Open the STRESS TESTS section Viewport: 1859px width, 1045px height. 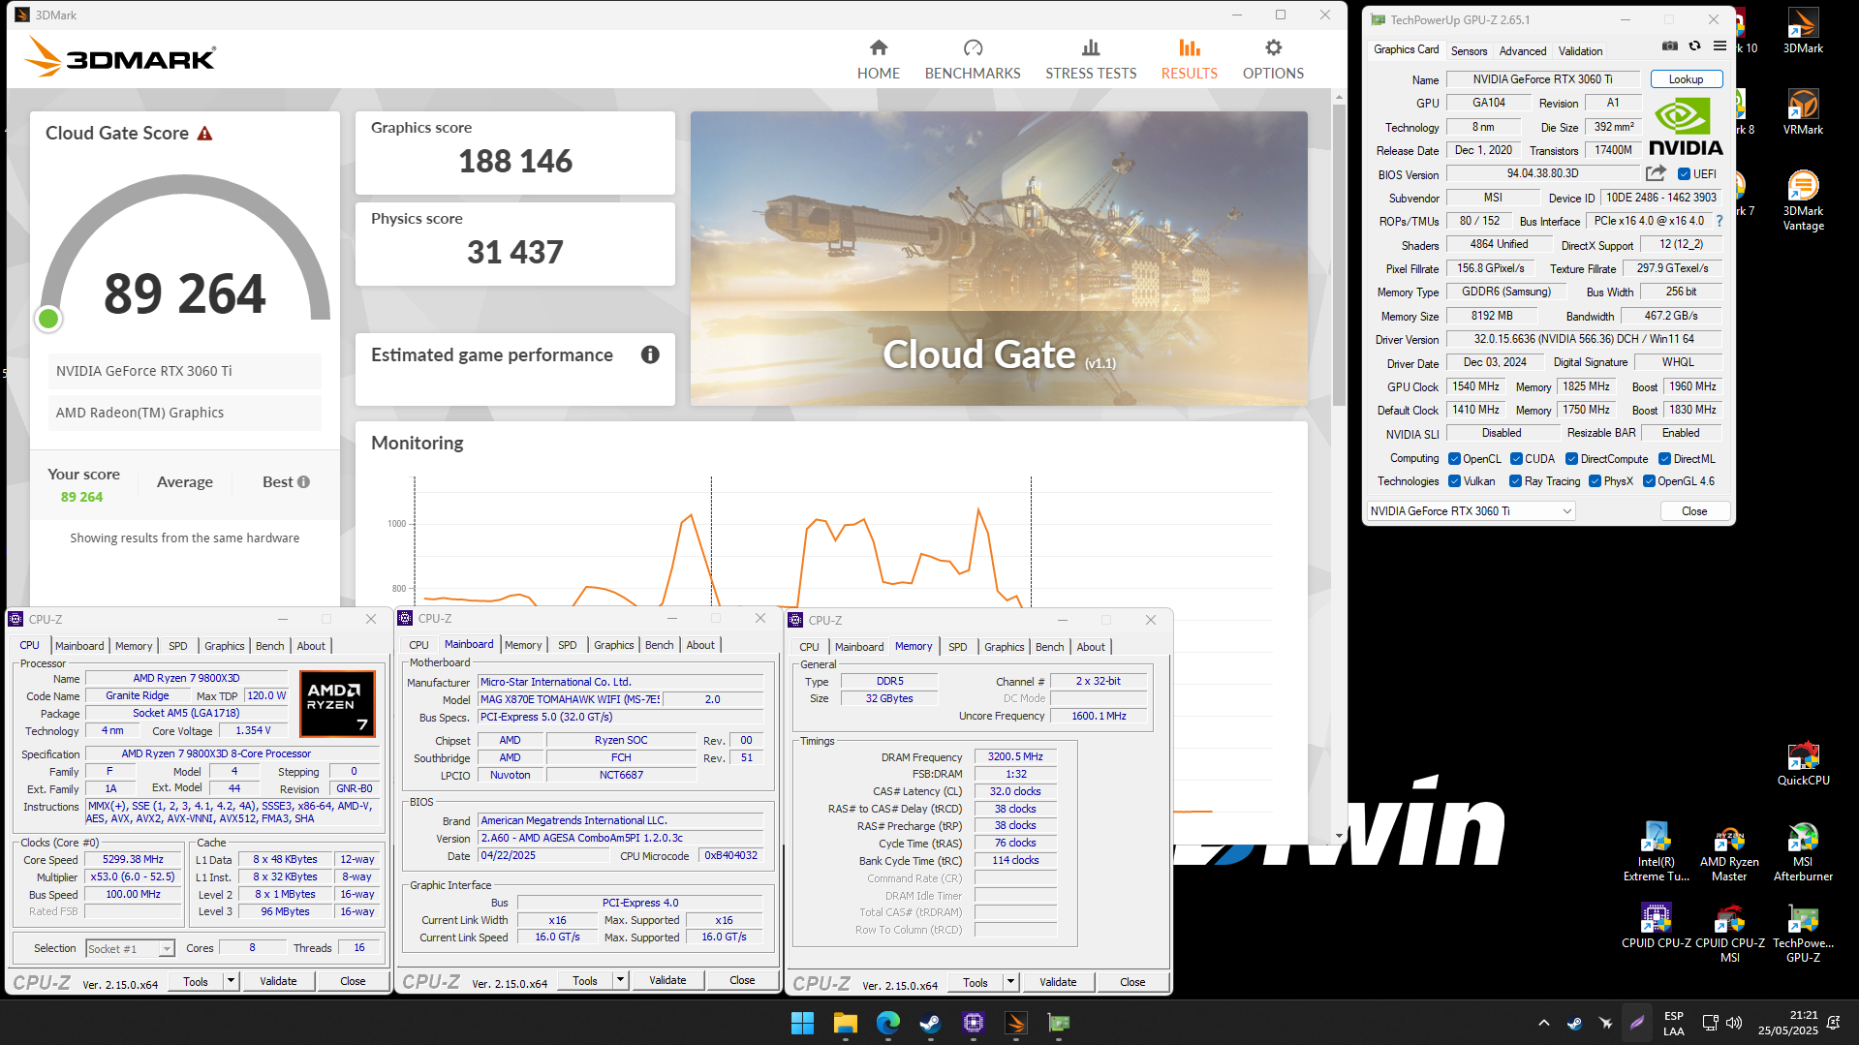(x=1091, y=59)
